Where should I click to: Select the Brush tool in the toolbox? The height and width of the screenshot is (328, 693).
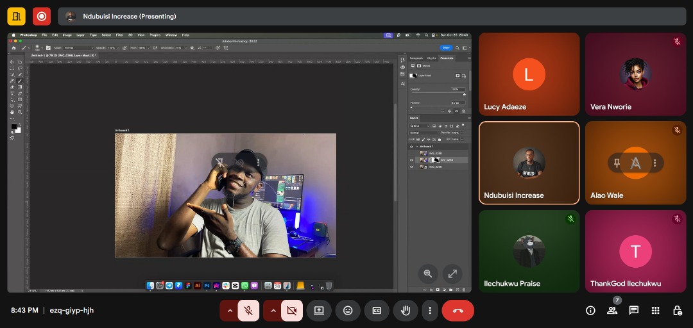20,81
